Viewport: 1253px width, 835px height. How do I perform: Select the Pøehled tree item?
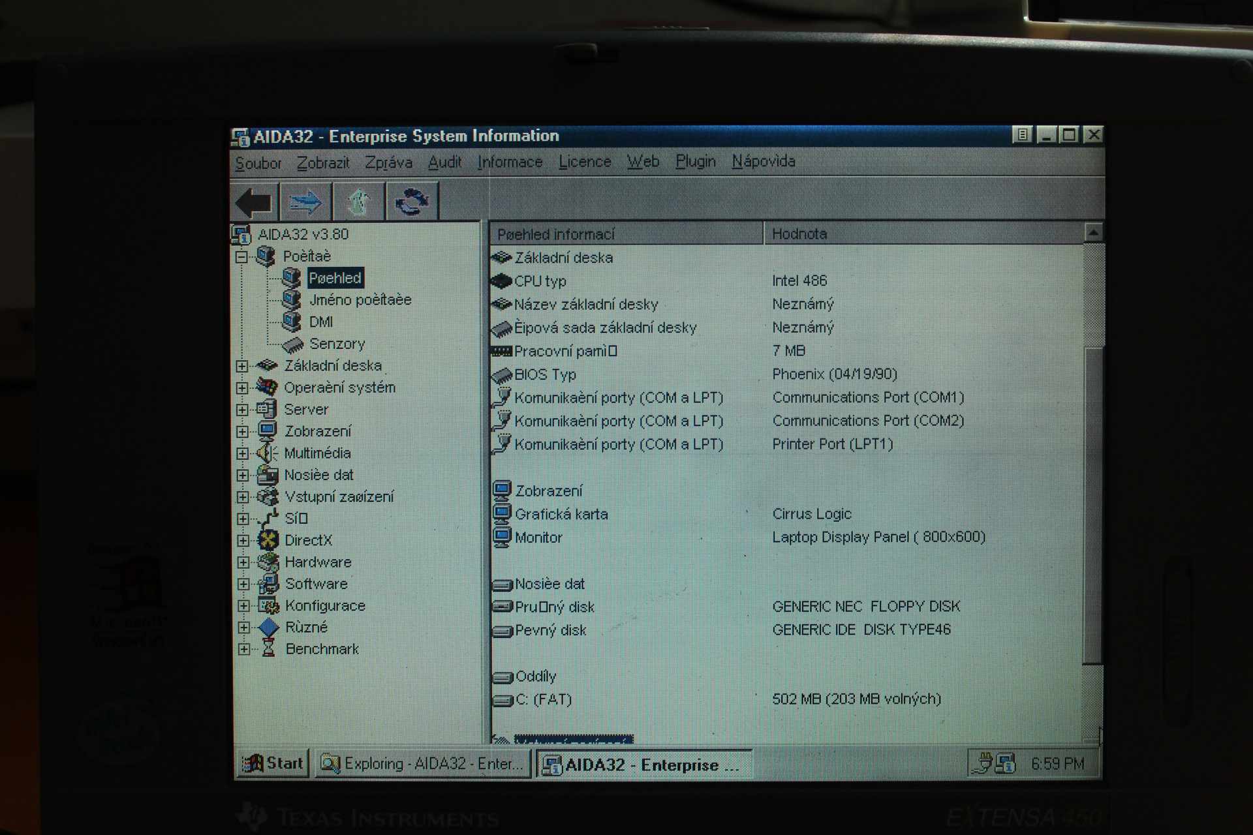pos(335,278)
